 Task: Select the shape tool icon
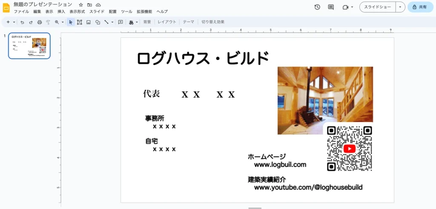click(98, 22)
